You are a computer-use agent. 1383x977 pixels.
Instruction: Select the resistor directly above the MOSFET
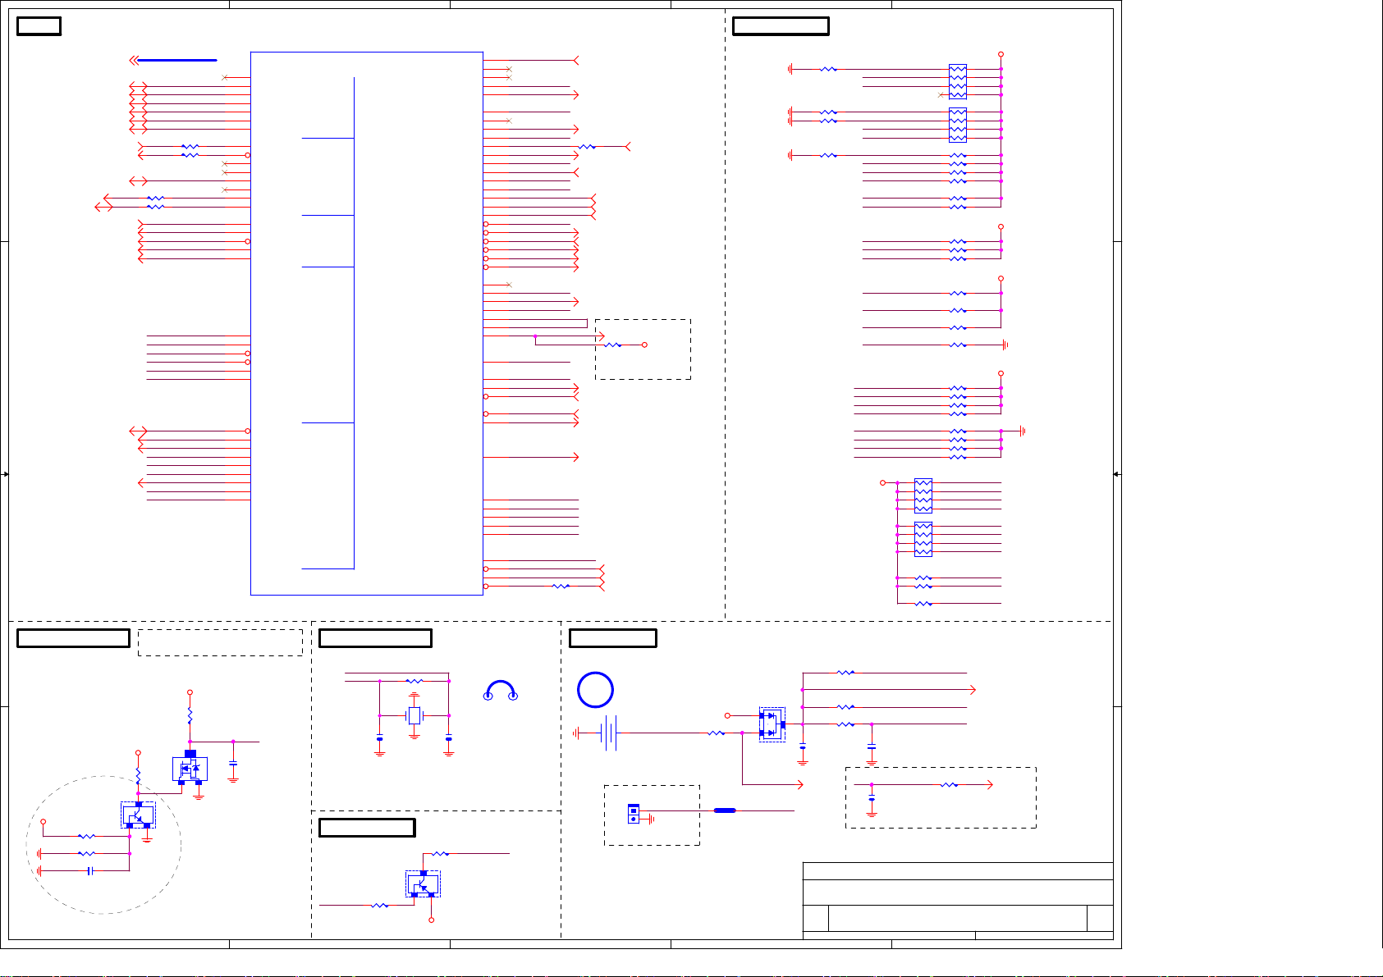coord(190,716)
